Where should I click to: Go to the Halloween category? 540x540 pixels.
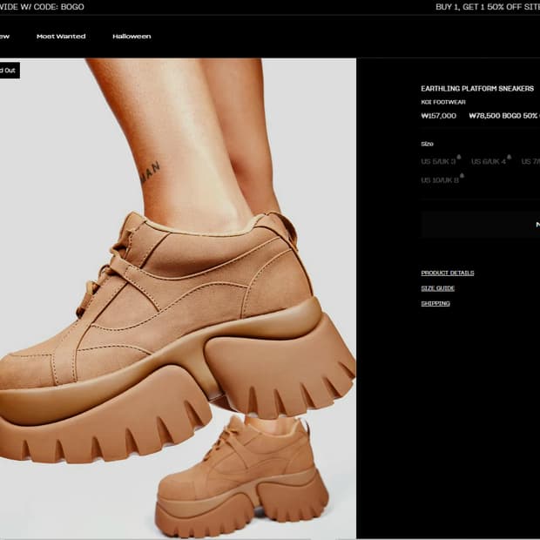pyautogui.click(x=132, y=37)
